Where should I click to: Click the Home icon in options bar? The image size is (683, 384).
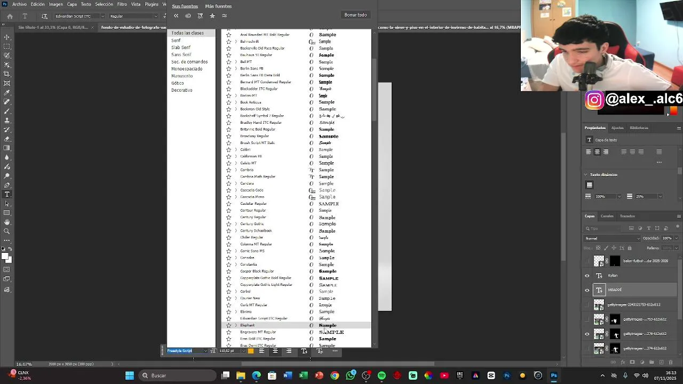tap(10, 16)
